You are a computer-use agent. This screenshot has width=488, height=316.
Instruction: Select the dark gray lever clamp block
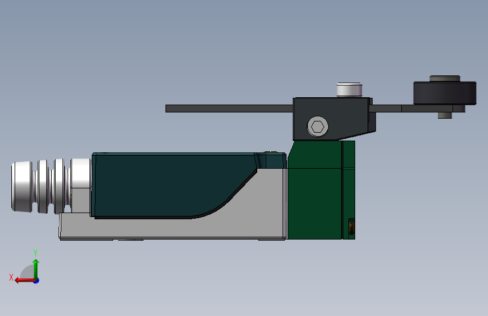coord(333,118)
